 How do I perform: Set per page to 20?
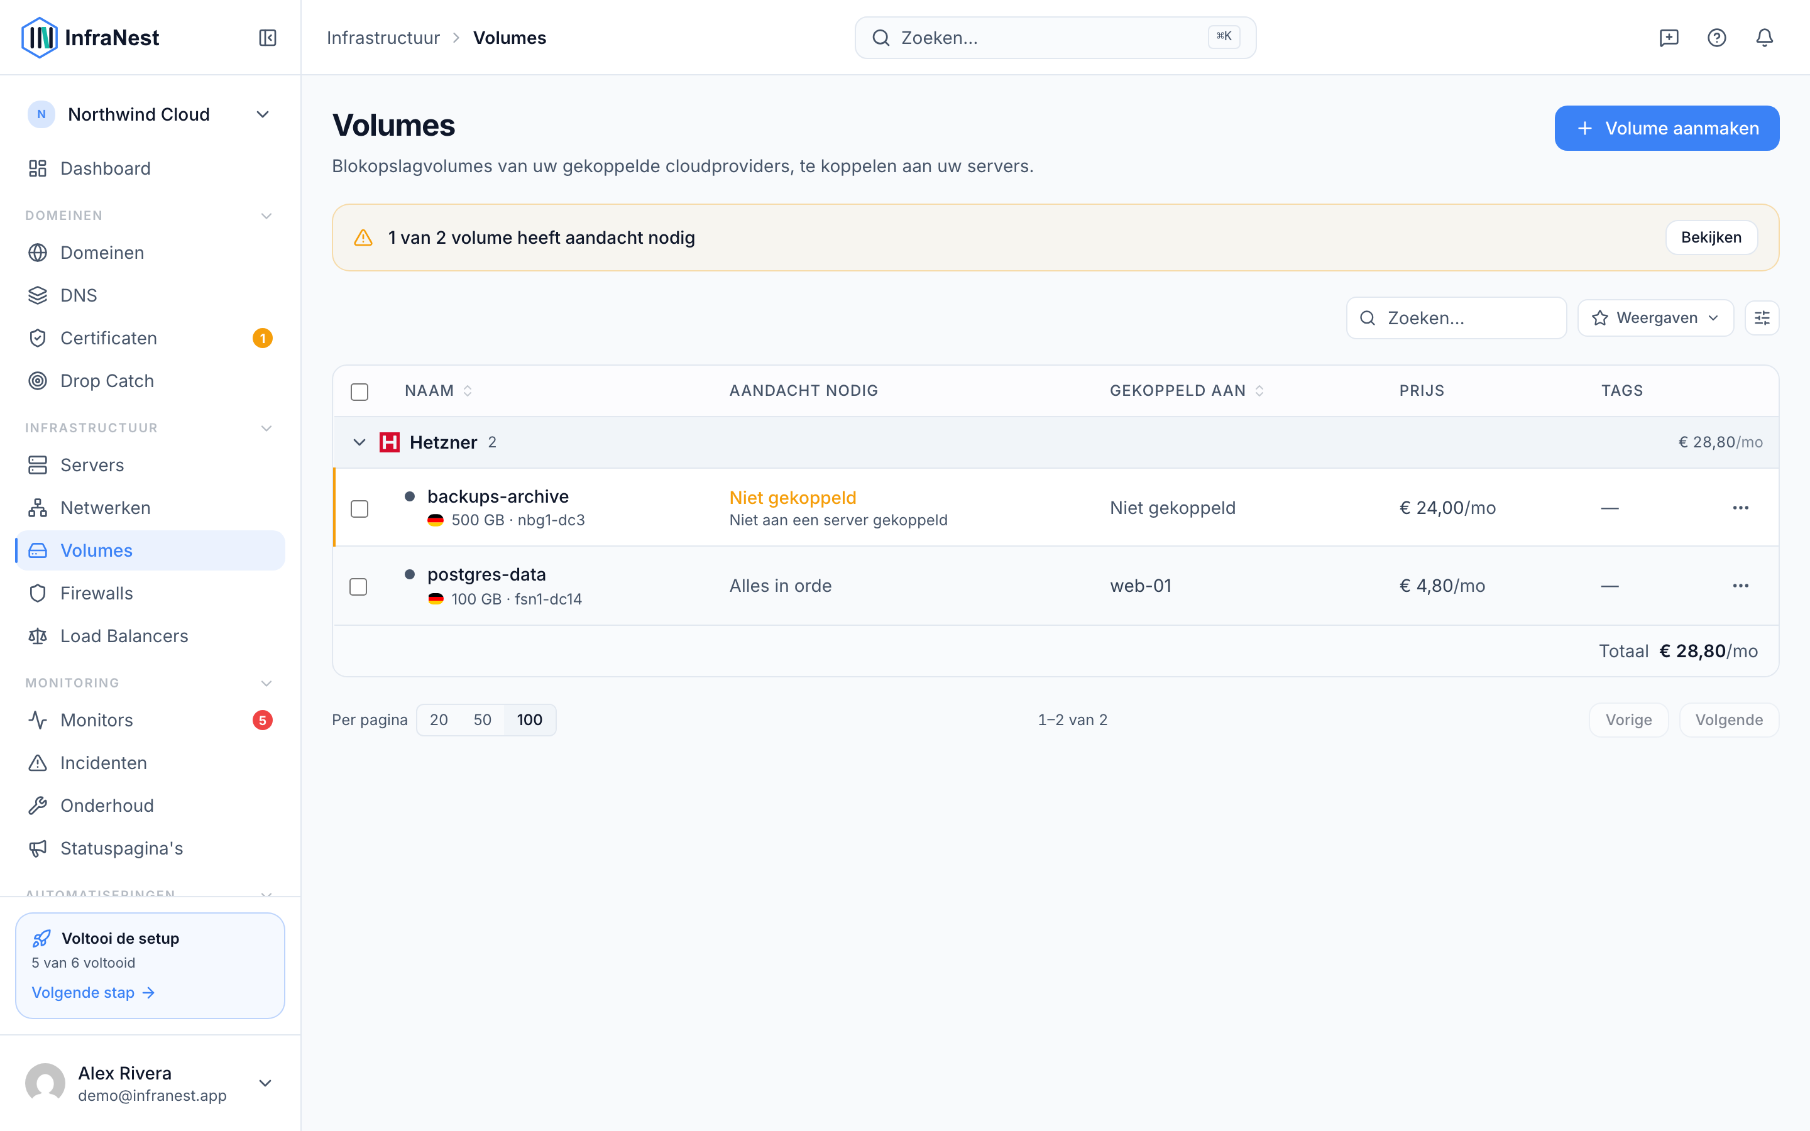(x=439, y=719)
